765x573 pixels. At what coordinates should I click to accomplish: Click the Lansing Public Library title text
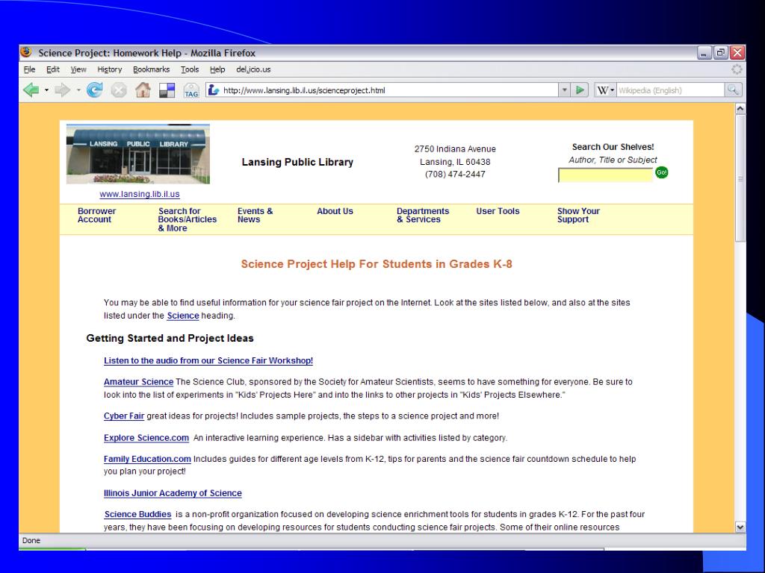click(297, 162)
